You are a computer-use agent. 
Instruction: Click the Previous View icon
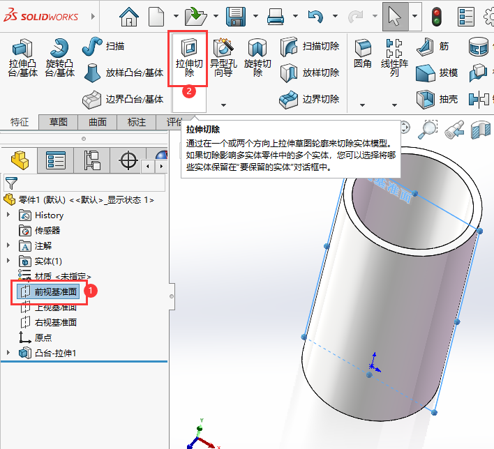[x=455, y=129]
